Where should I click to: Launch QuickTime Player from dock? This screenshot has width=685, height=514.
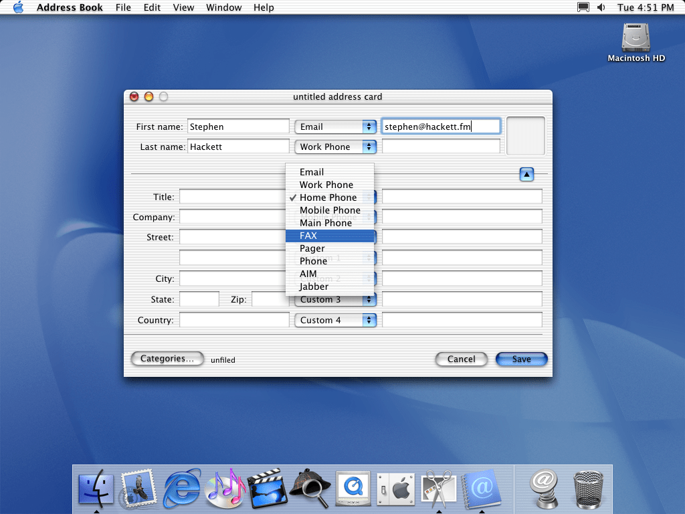tap(352, 488)
